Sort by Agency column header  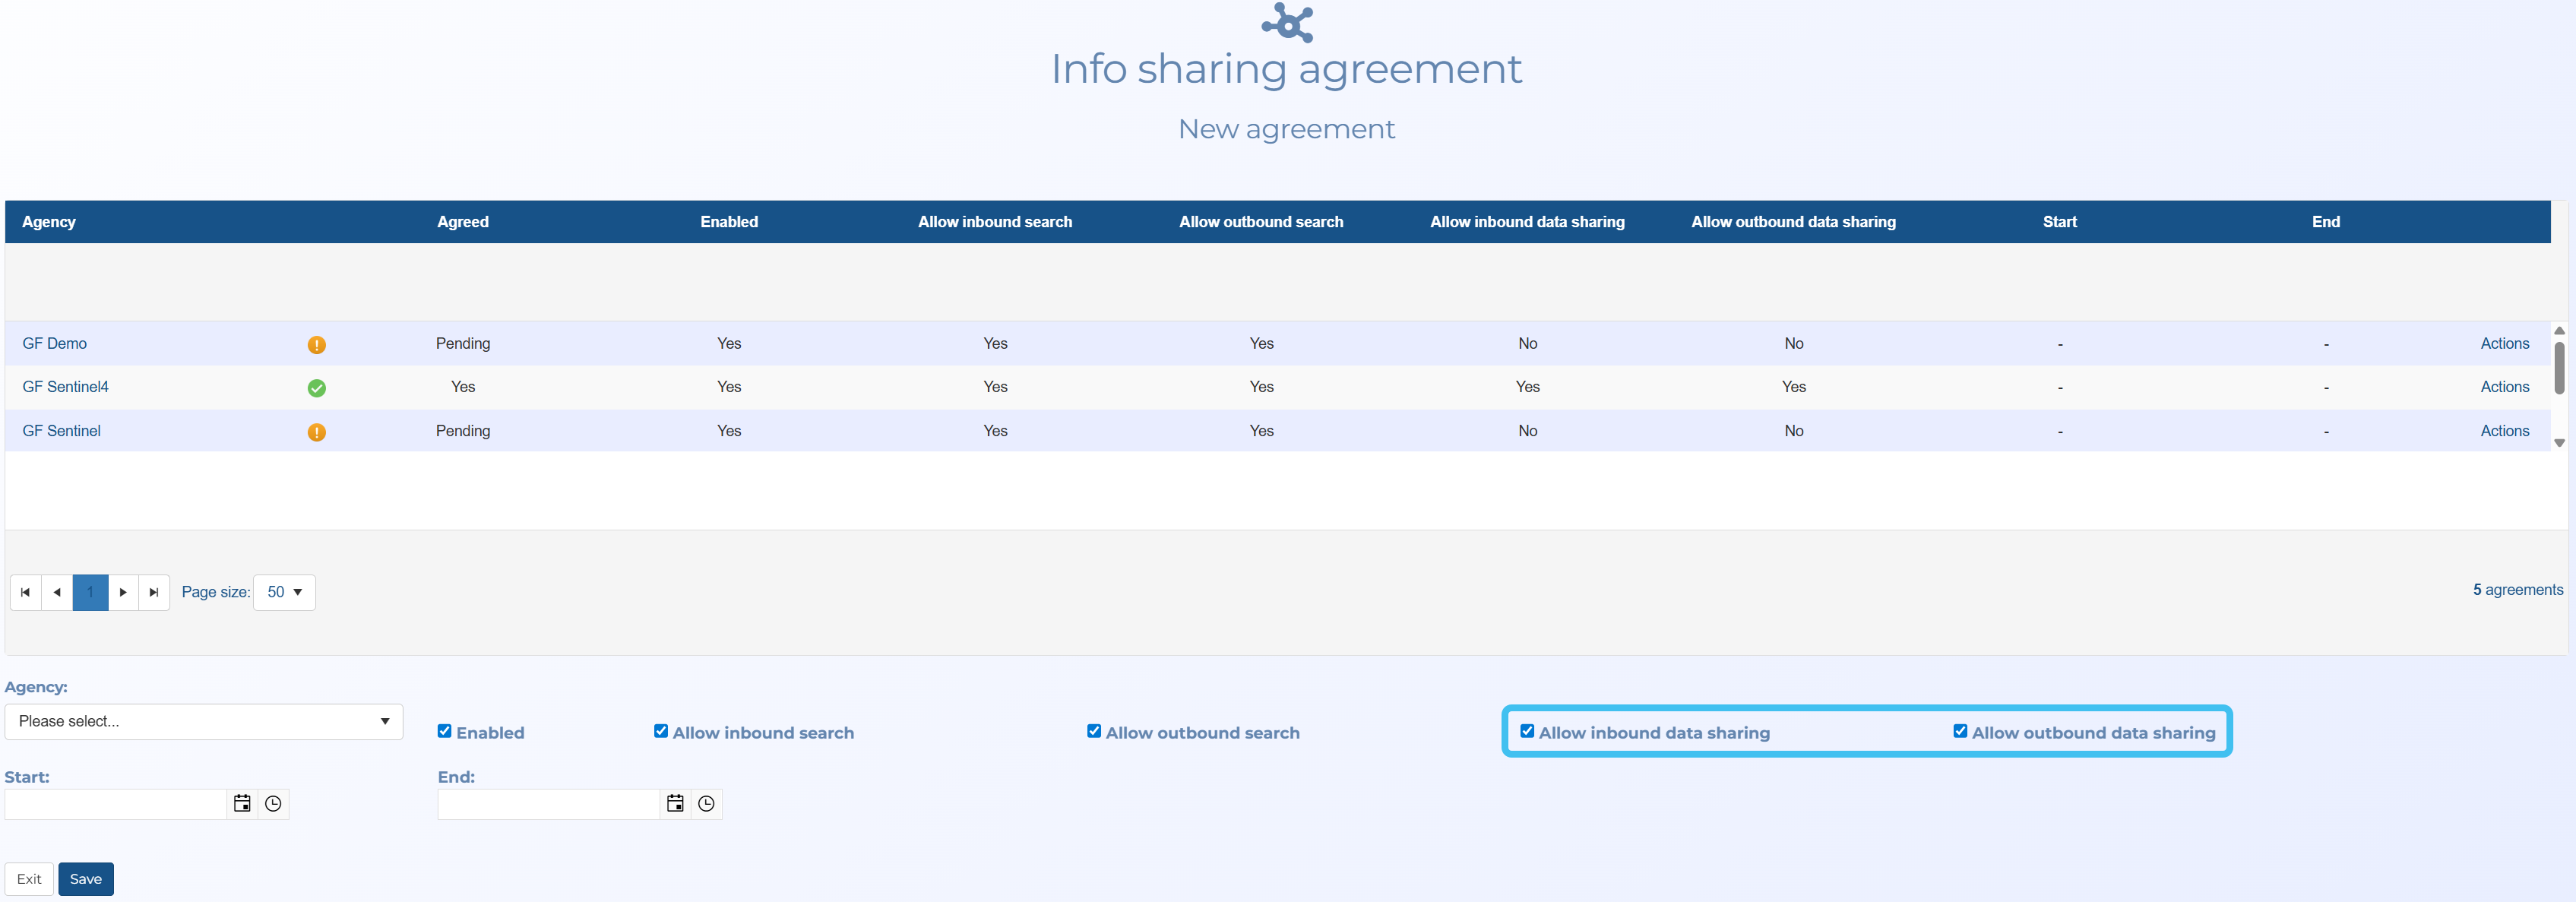[49, 222]
